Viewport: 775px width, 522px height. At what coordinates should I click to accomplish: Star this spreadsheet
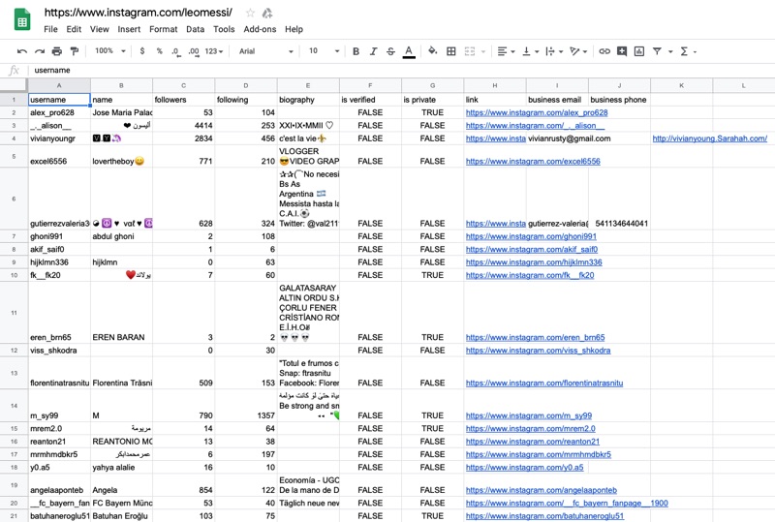pos(251,13)
